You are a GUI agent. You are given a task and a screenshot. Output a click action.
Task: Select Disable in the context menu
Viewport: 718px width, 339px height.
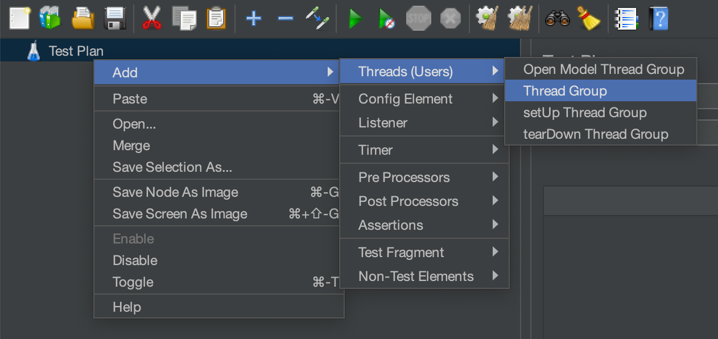pyautogui.click(x=135, y=261)
